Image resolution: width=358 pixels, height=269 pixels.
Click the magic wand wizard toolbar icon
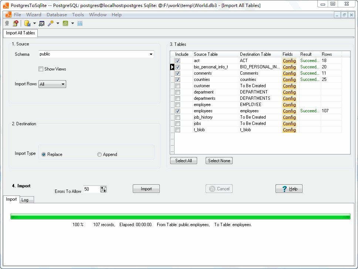coord(50,23)
